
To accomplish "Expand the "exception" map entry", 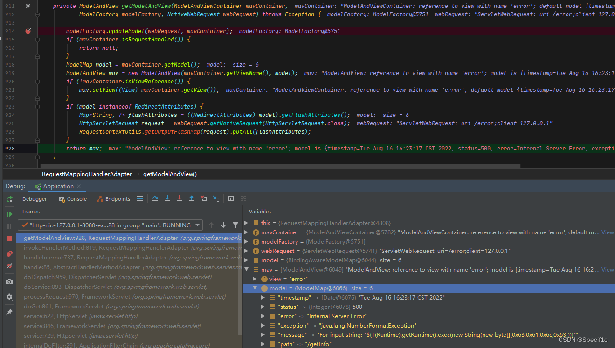I will (263, 326).
